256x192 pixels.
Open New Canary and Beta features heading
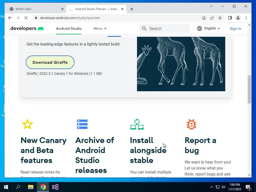pos(43,150)
